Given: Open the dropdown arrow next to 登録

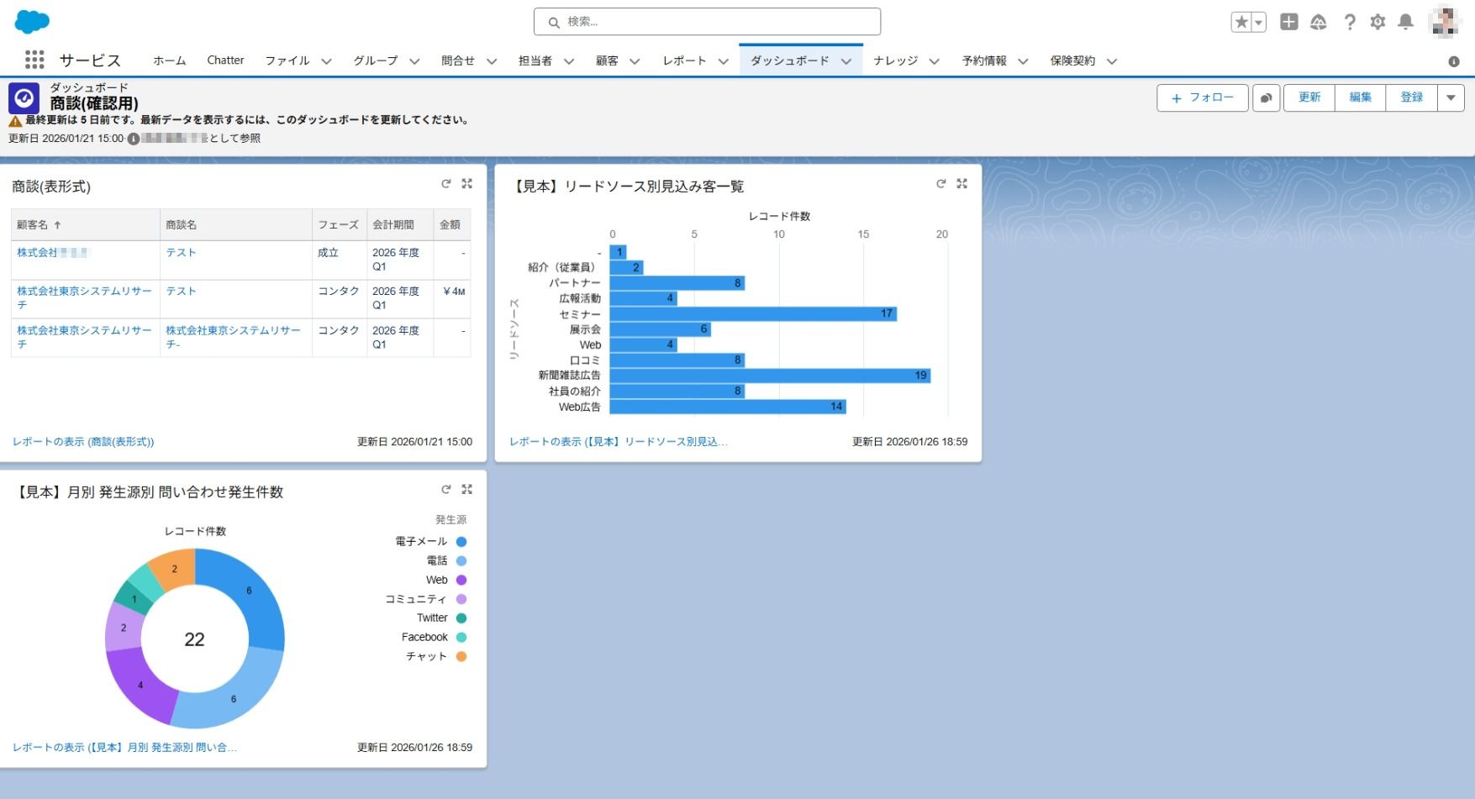Looking at the screenshot, I should tap(1451, 97).
